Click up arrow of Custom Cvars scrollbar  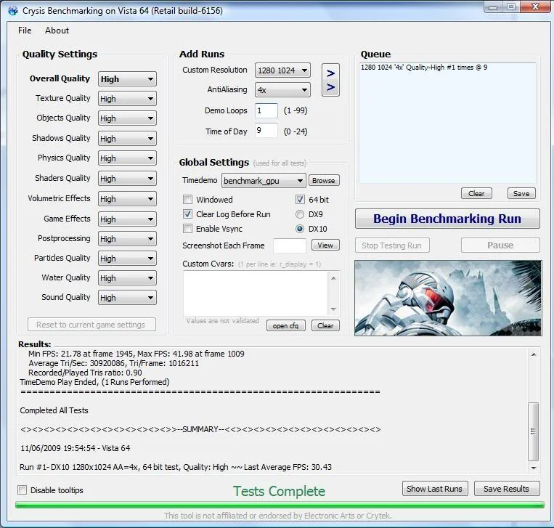pyautogui.click(x=333, y=278)
